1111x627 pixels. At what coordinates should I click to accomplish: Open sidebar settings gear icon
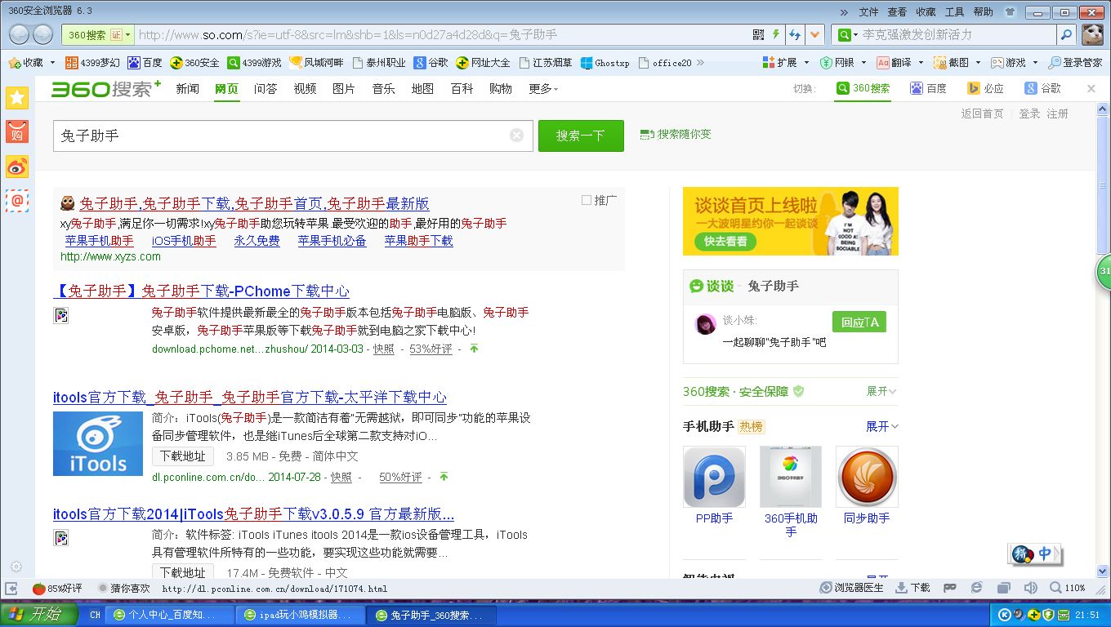coord(16,567)
